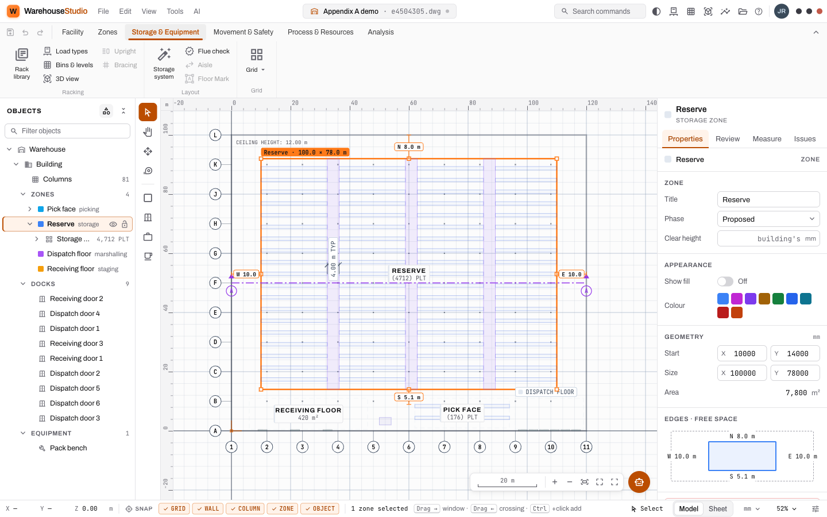Open the help icon in header
Screen dimensions: 827x517
[x=759, y=11]
